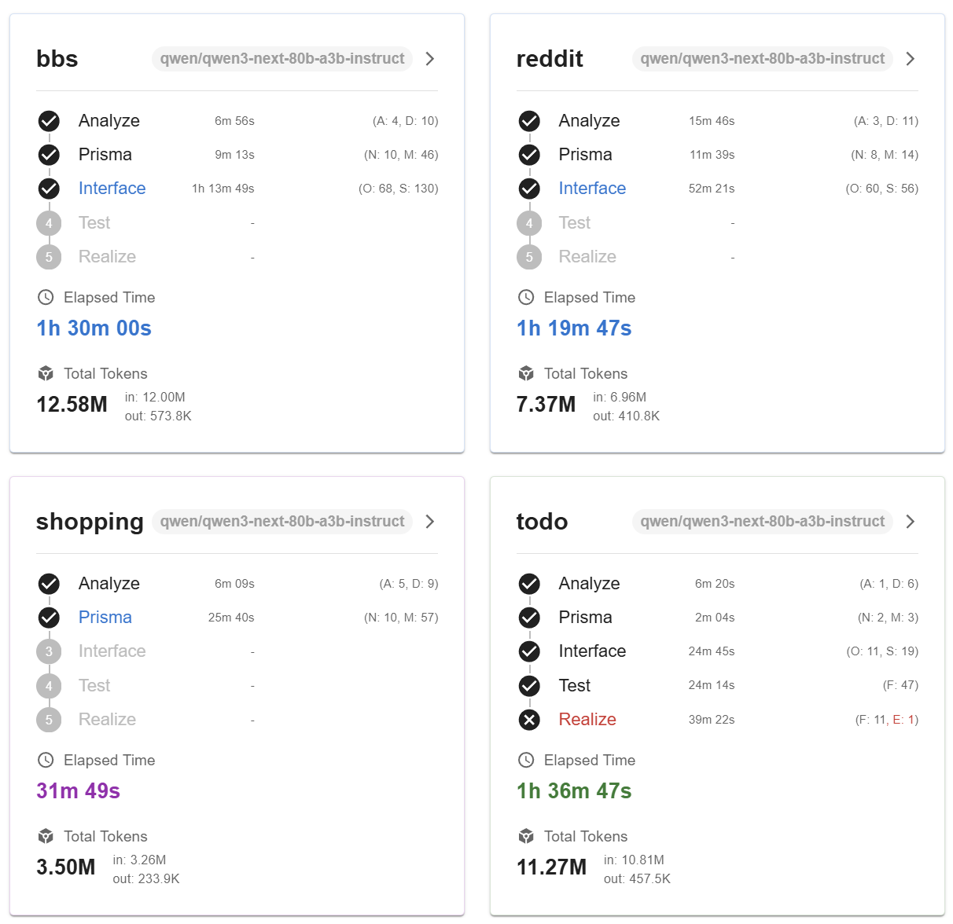
Task: Open the todo card chevron arrow
Action: [x=911, y=522]
